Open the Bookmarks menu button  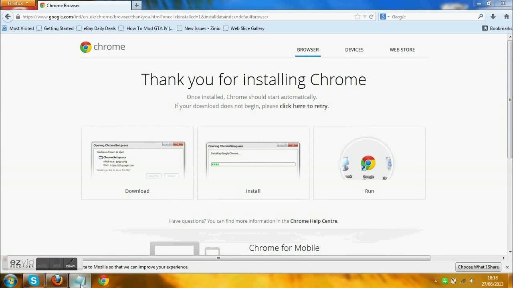[x=497, y=28]
